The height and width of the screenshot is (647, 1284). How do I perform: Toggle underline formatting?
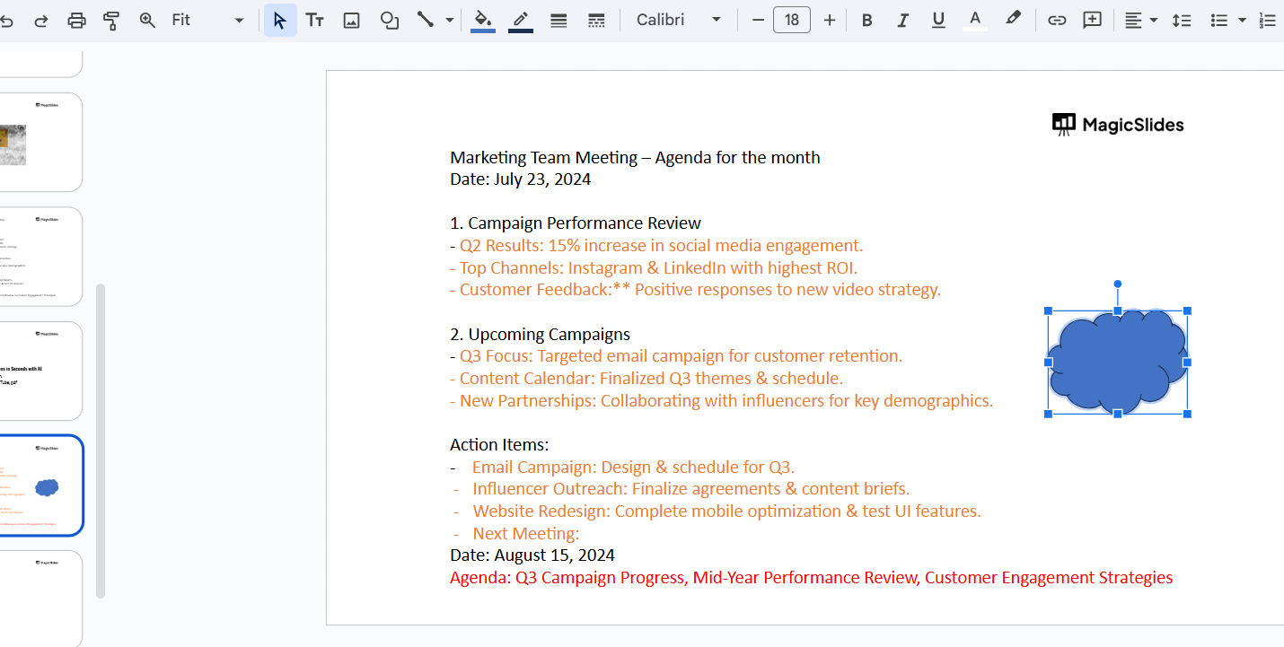938,20
